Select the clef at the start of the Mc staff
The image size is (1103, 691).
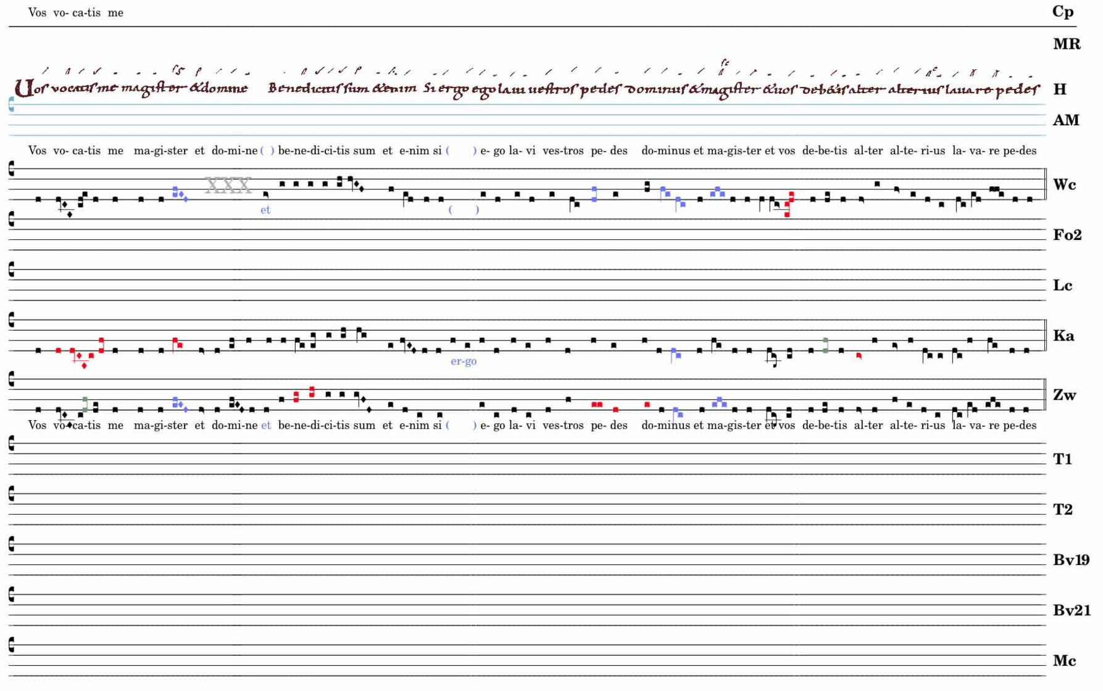point(12,645)
